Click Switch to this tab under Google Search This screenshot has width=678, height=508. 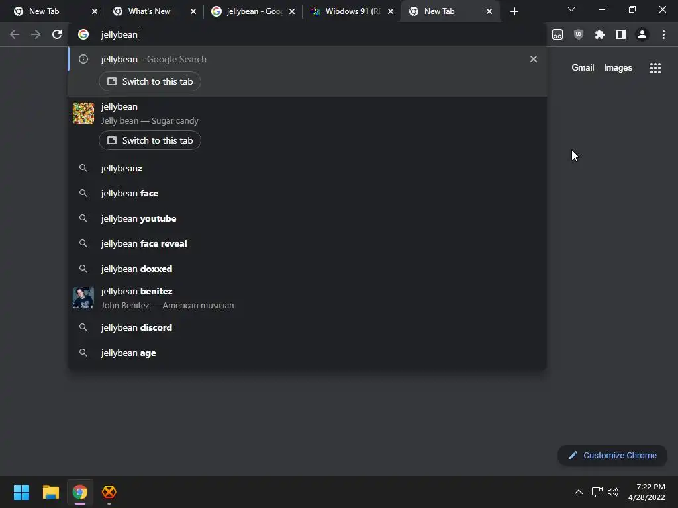pos(150,81)
